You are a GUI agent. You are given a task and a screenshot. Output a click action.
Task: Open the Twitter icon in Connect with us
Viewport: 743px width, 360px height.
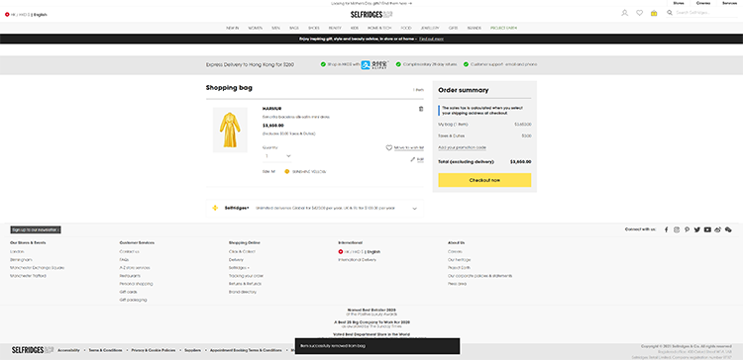pos(697,229)
